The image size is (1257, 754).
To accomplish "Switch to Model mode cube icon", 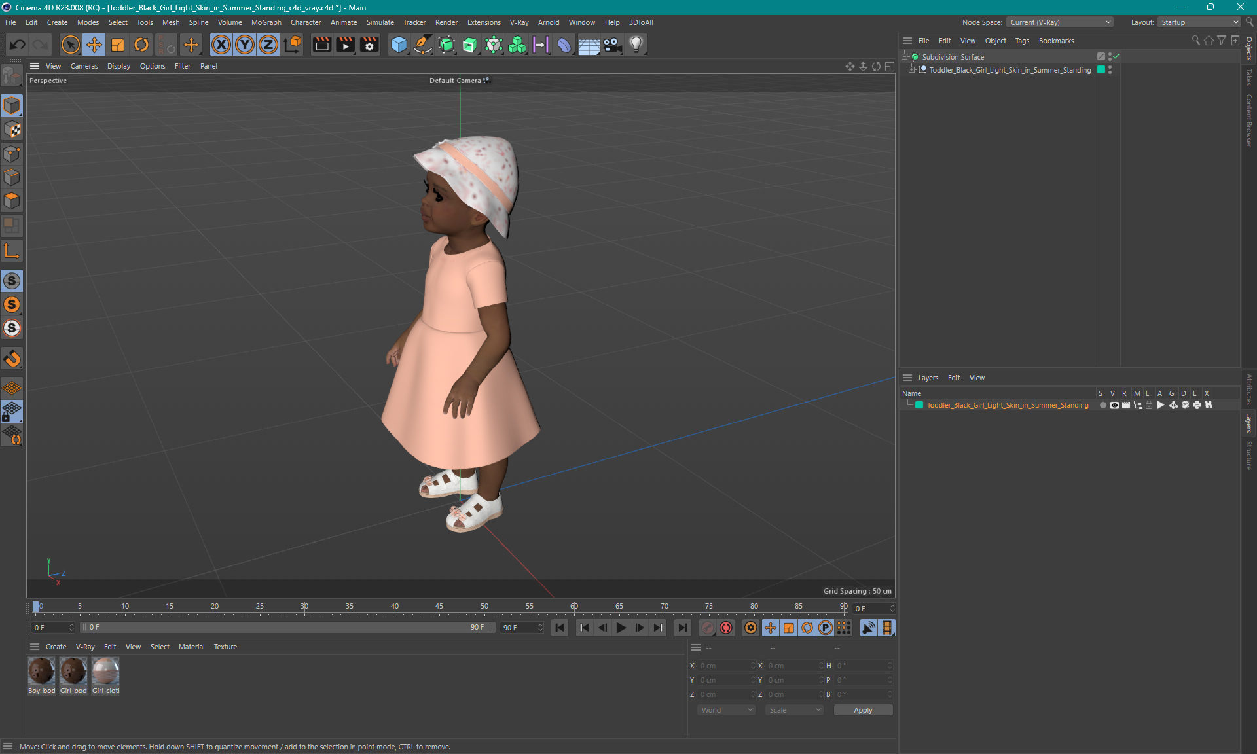I will [x=12, y=105].
